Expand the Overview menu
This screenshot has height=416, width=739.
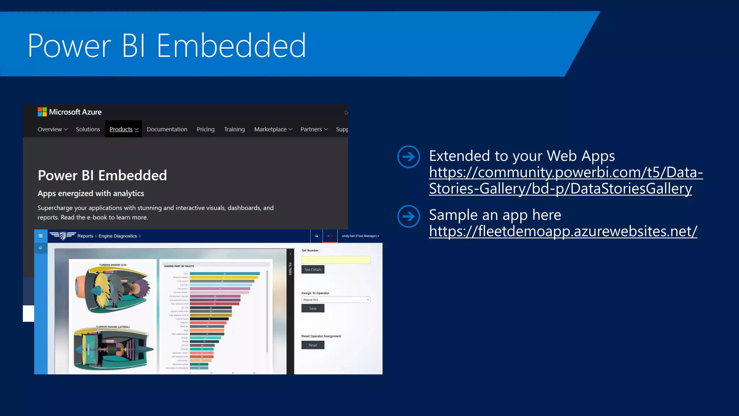click(x=52, y=129)
